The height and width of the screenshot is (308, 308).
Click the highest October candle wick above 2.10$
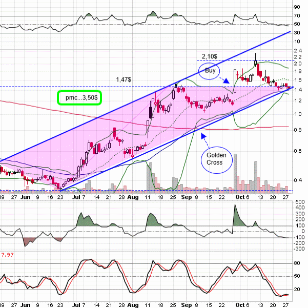256,54
